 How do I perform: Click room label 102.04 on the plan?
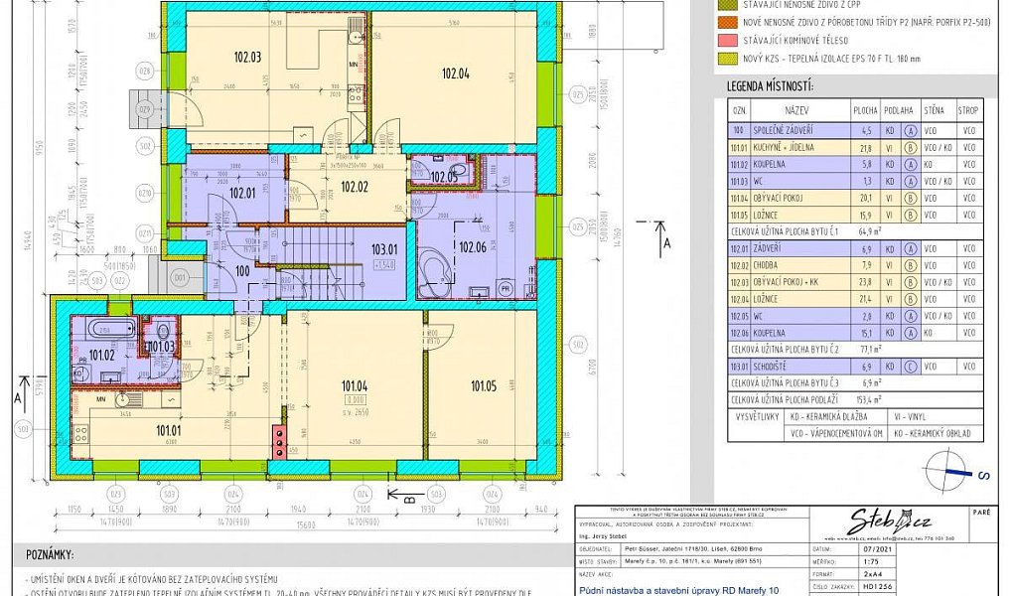click(455, 74)
